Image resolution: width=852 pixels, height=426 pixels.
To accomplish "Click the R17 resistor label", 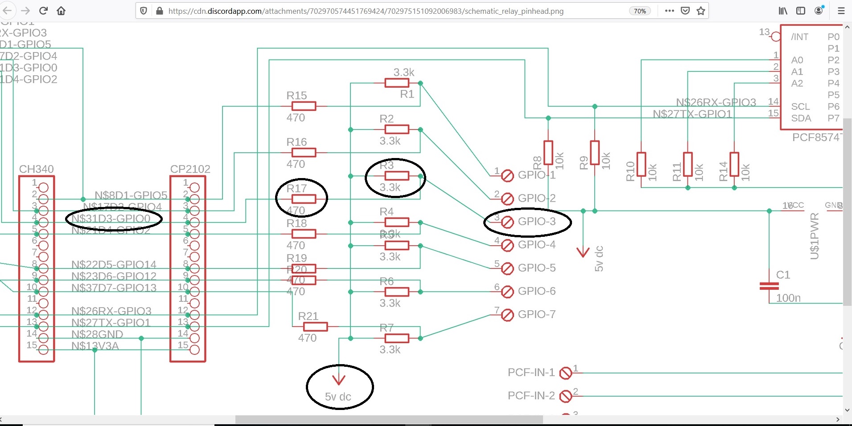I will pyautogui.click(x=296, y=188).
